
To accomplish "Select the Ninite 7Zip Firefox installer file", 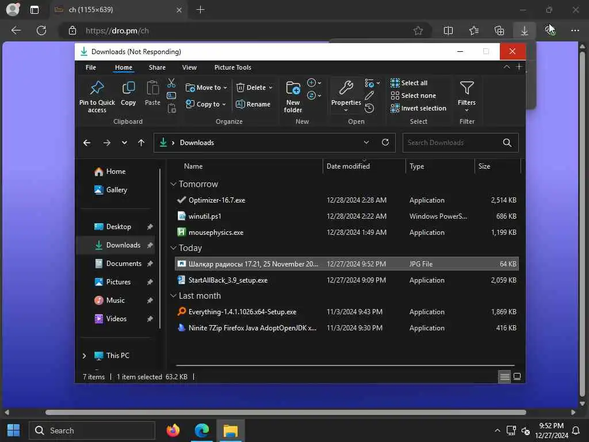I will point(347,328).
